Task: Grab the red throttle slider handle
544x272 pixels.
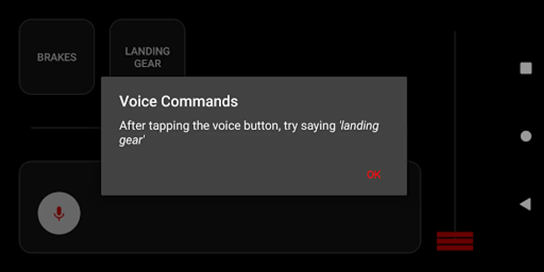Action: [455, 241]
